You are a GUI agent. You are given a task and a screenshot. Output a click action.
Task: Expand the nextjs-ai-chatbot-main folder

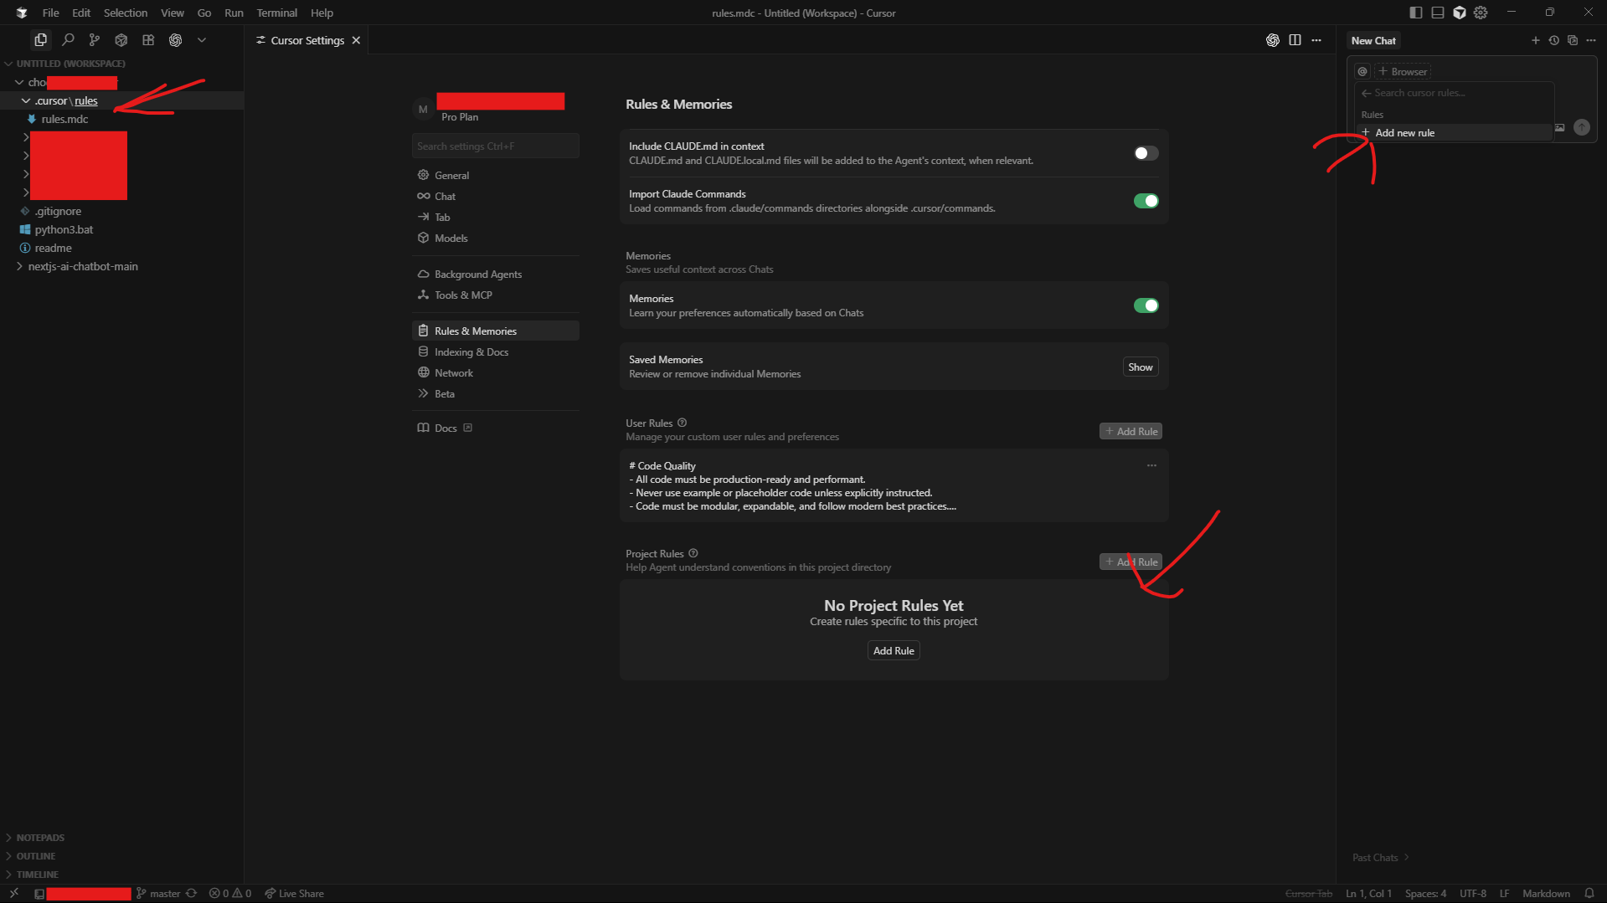[83, 266]
